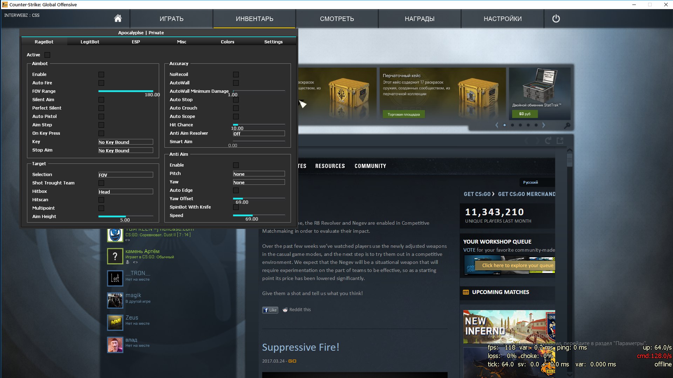
Task: Open the Anti Aim Yaw dropdown
Action: pos(259,182)
